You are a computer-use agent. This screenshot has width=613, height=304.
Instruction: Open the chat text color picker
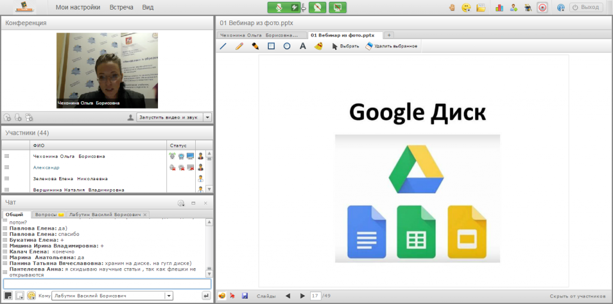click(x=8, y=296)
